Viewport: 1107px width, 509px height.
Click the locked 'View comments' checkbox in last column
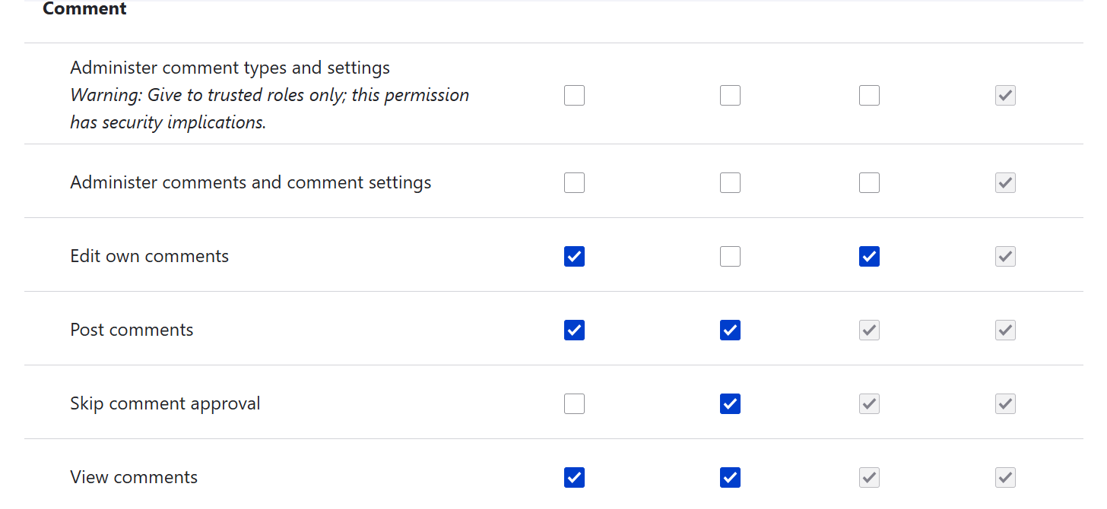click(x=1005, y=477)
